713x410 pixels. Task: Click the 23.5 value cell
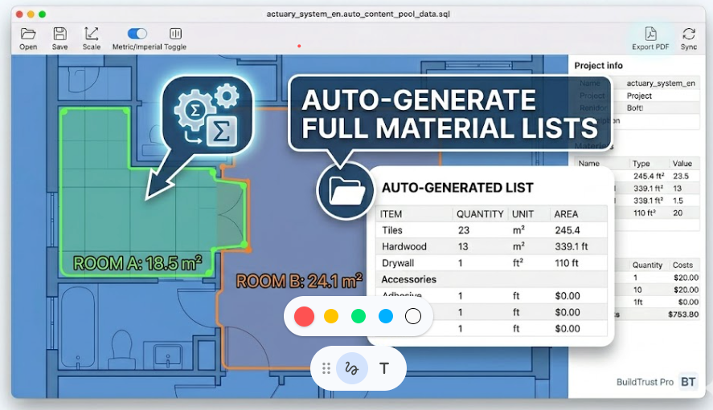pyautogui.click(x=681, y=176)
